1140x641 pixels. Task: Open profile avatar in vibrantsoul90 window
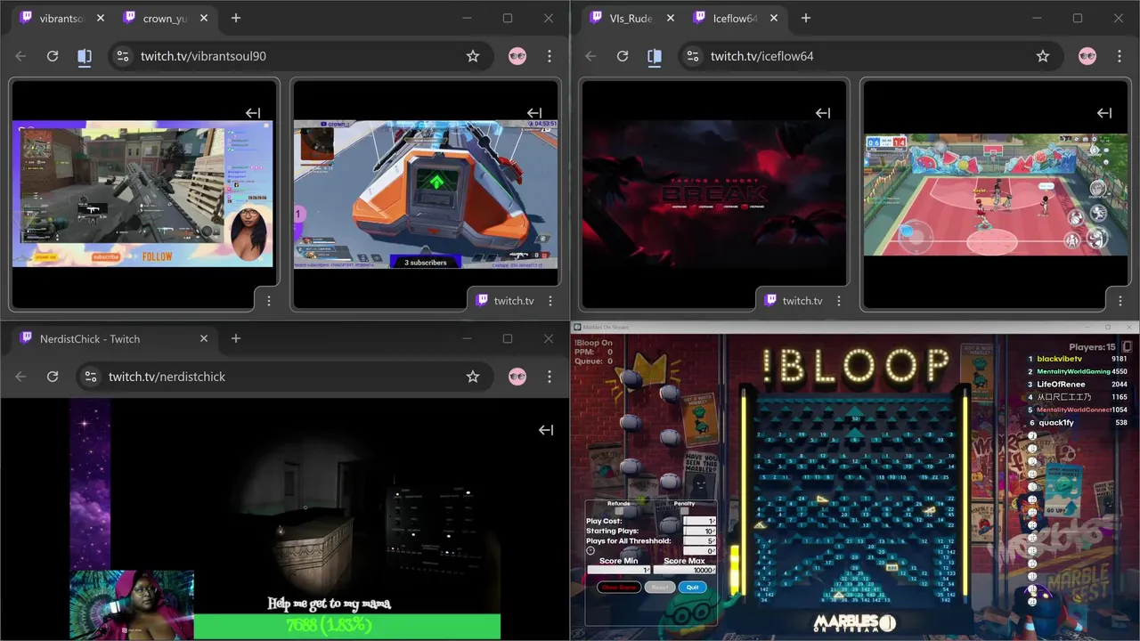(517, 56)
